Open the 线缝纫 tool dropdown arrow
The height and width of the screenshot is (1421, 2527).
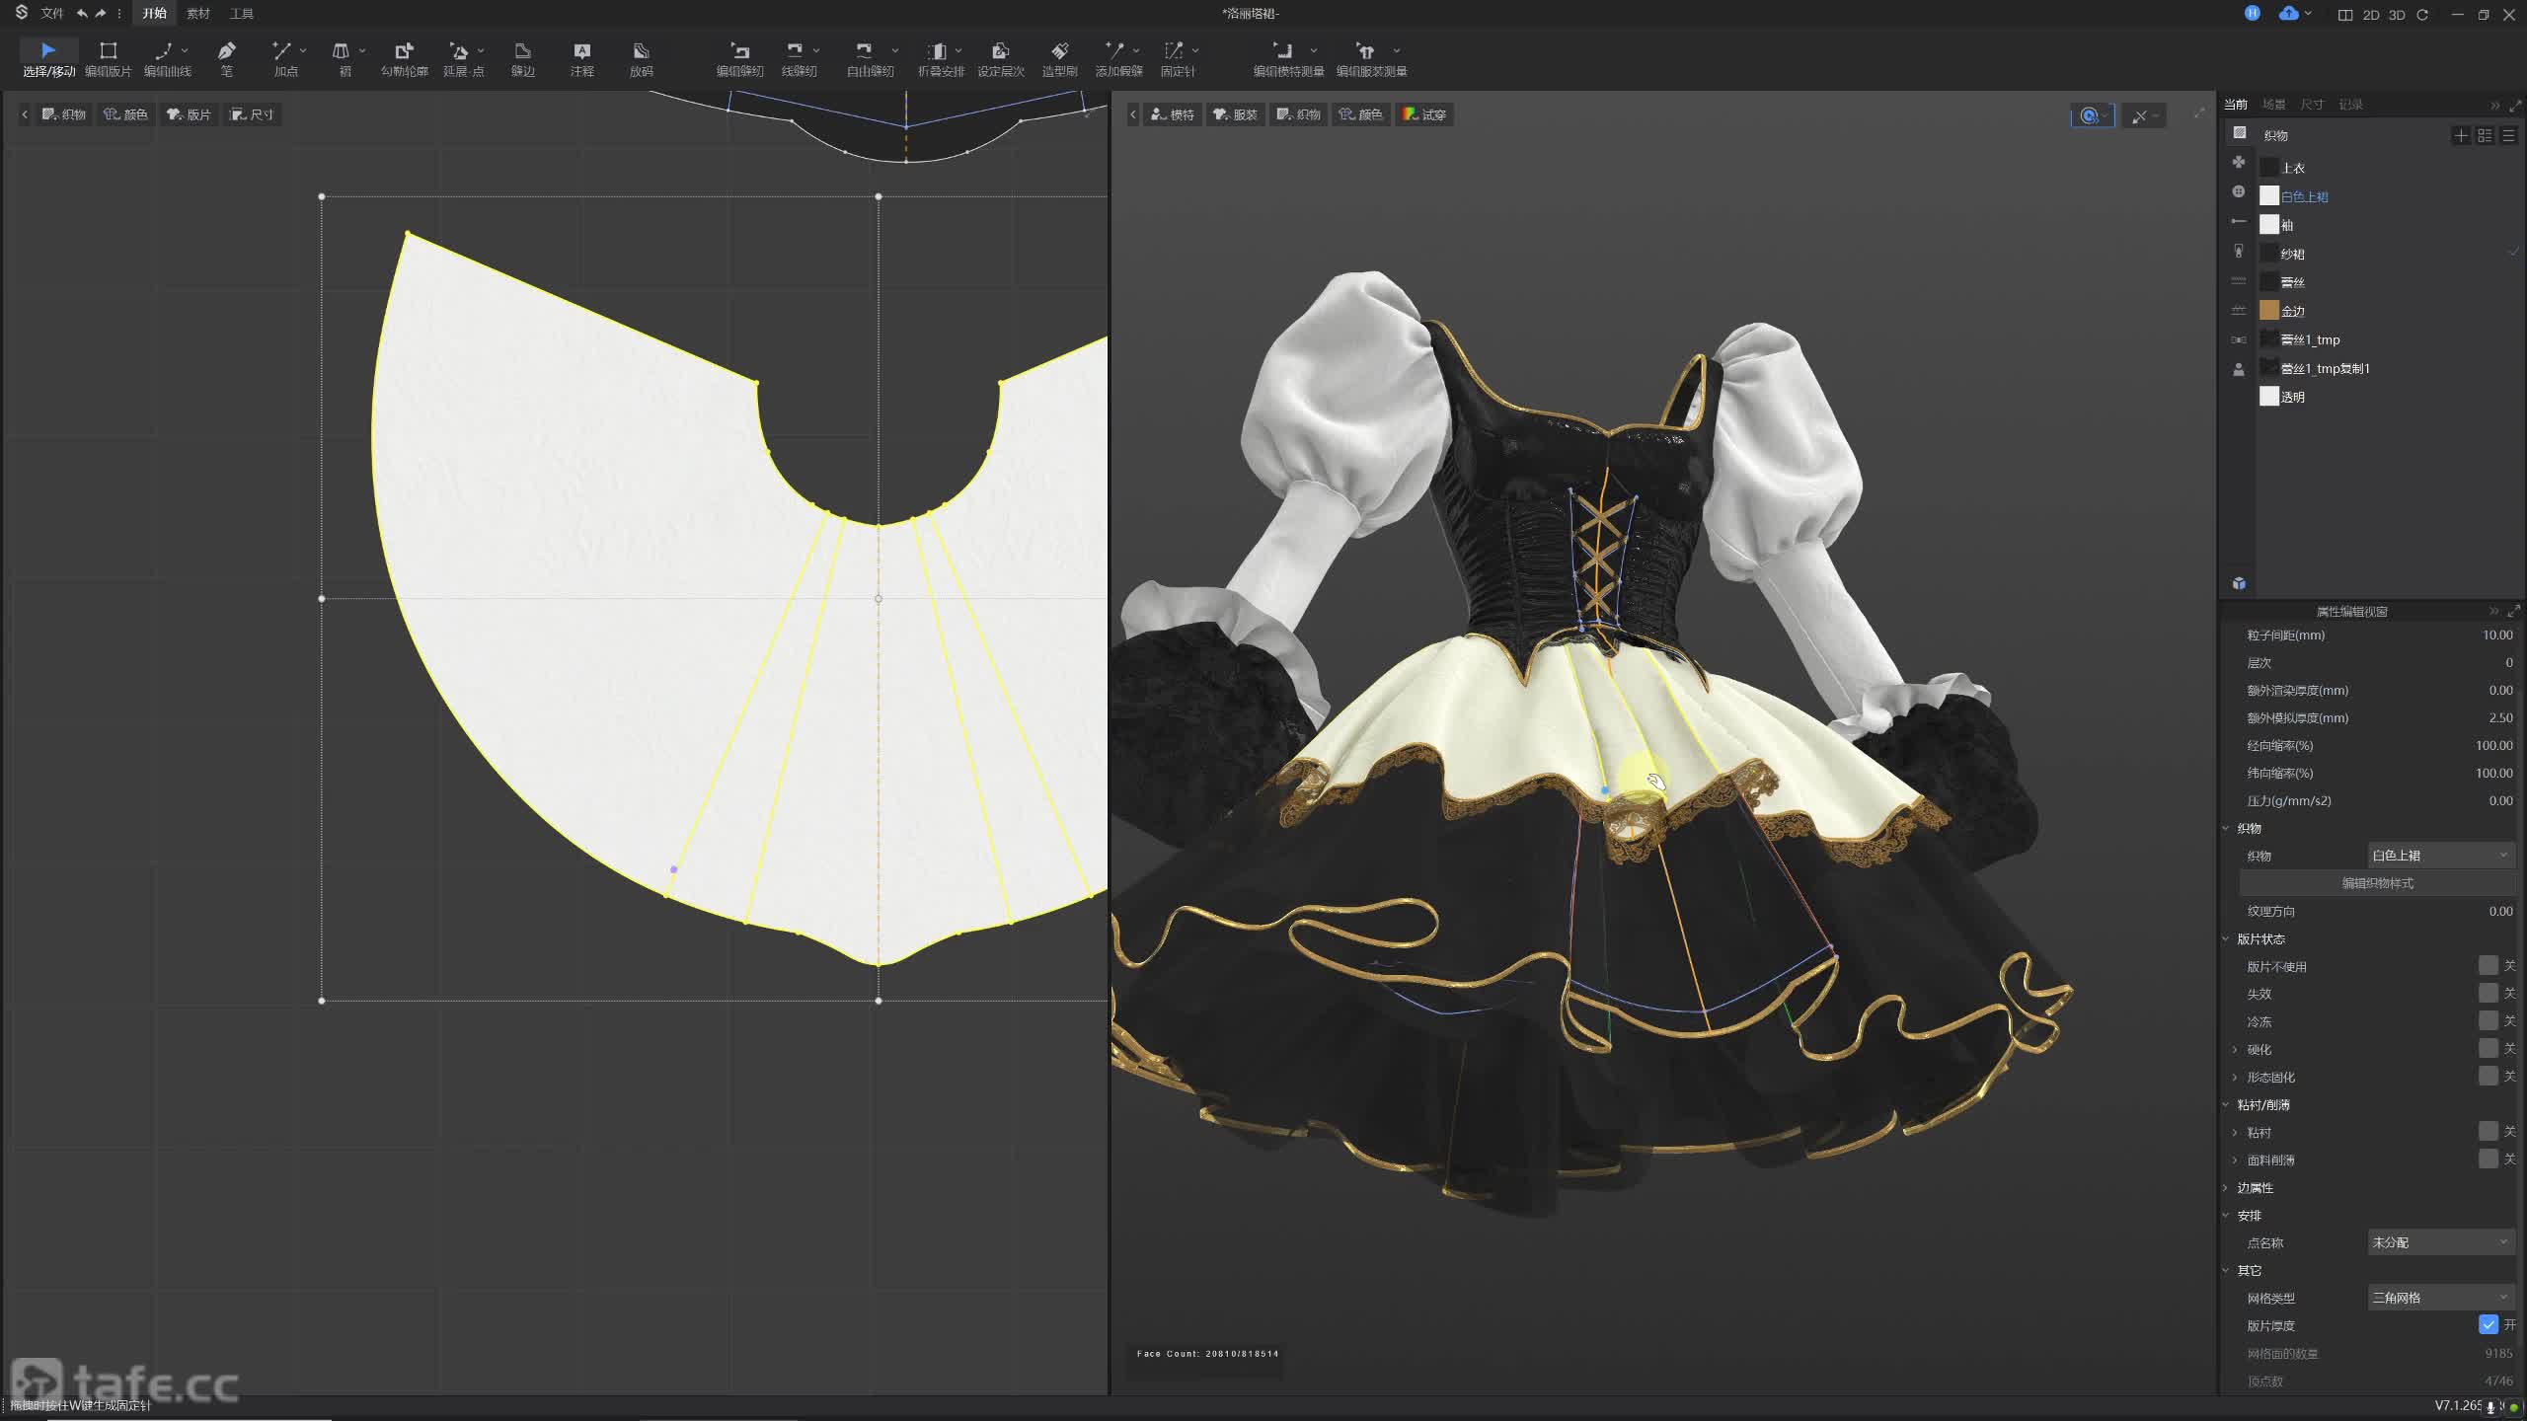pos(816,50)
